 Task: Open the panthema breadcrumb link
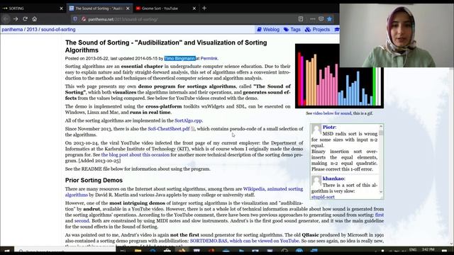pos(12,30)
